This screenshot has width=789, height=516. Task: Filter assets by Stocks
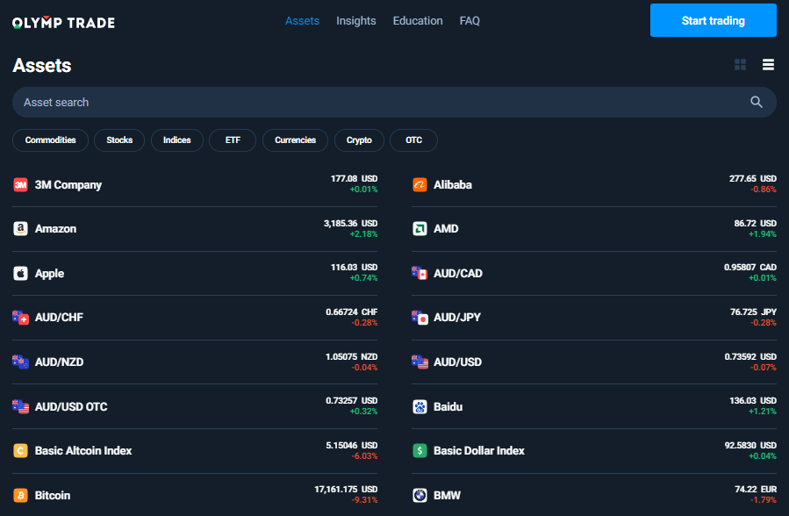click(119, 140)
